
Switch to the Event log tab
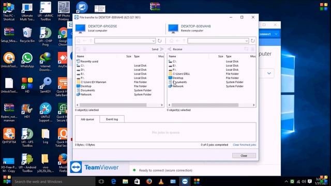[x=112, y=119]
